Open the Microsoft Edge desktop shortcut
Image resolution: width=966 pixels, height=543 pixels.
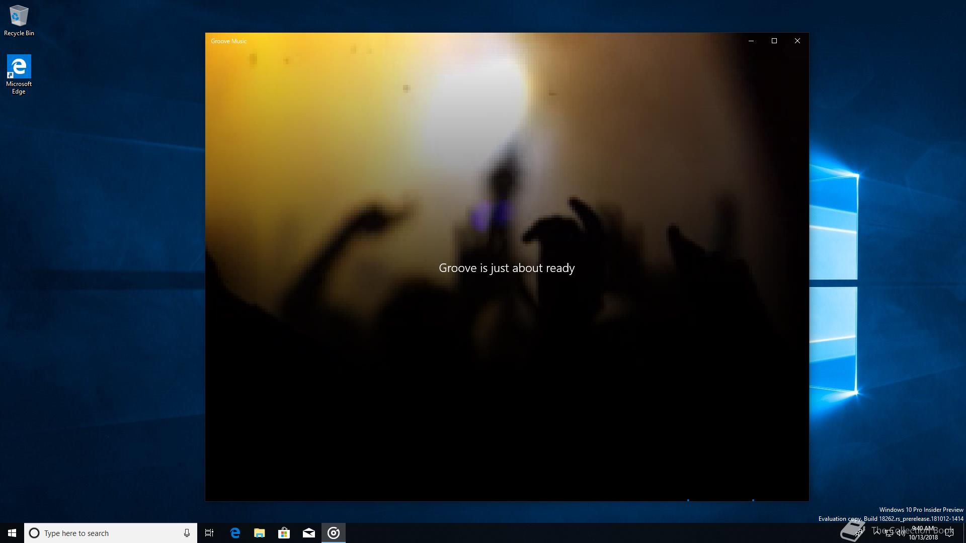click(19, 74)
